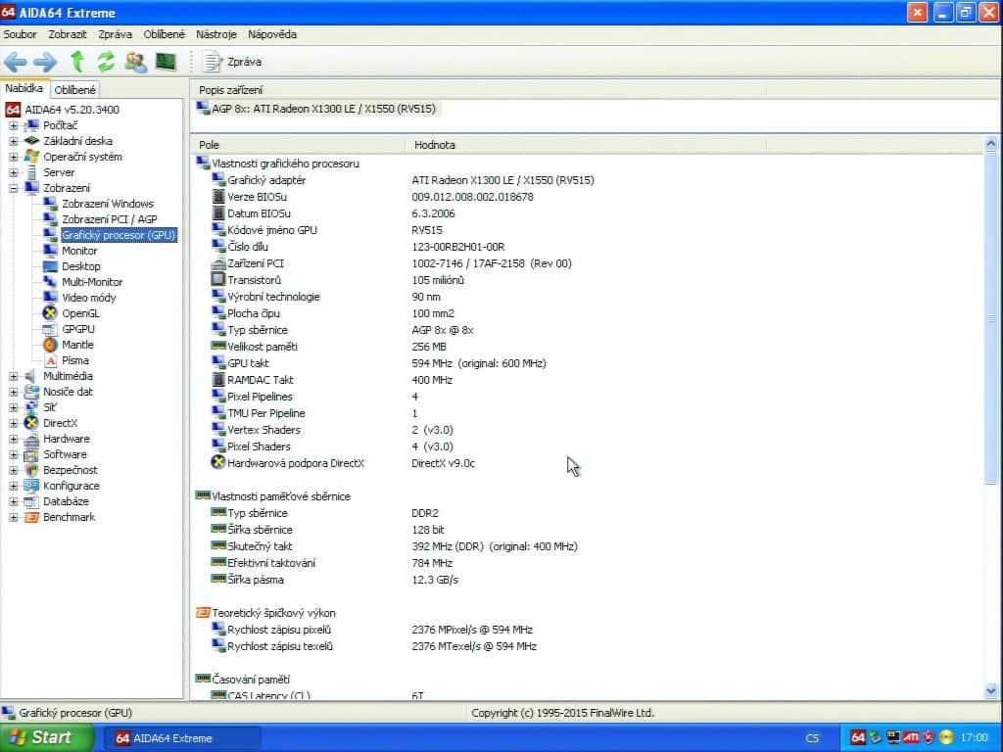Switch to the Nabídka tab

[24, 89]
